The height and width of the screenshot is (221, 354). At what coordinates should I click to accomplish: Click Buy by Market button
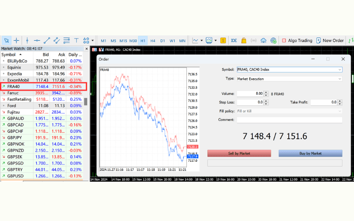tap(310, 153)
